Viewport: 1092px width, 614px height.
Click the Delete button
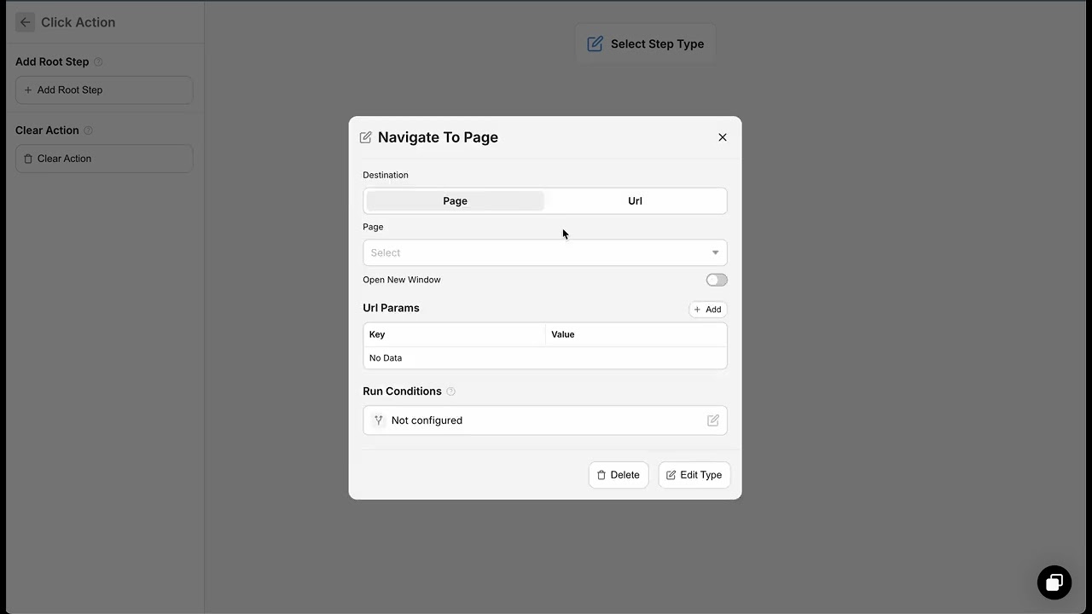click(619, 475)
